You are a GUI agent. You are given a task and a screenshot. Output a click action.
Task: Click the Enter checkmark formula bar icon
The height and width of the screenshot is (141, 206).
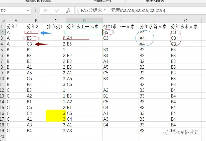point(57,11)
